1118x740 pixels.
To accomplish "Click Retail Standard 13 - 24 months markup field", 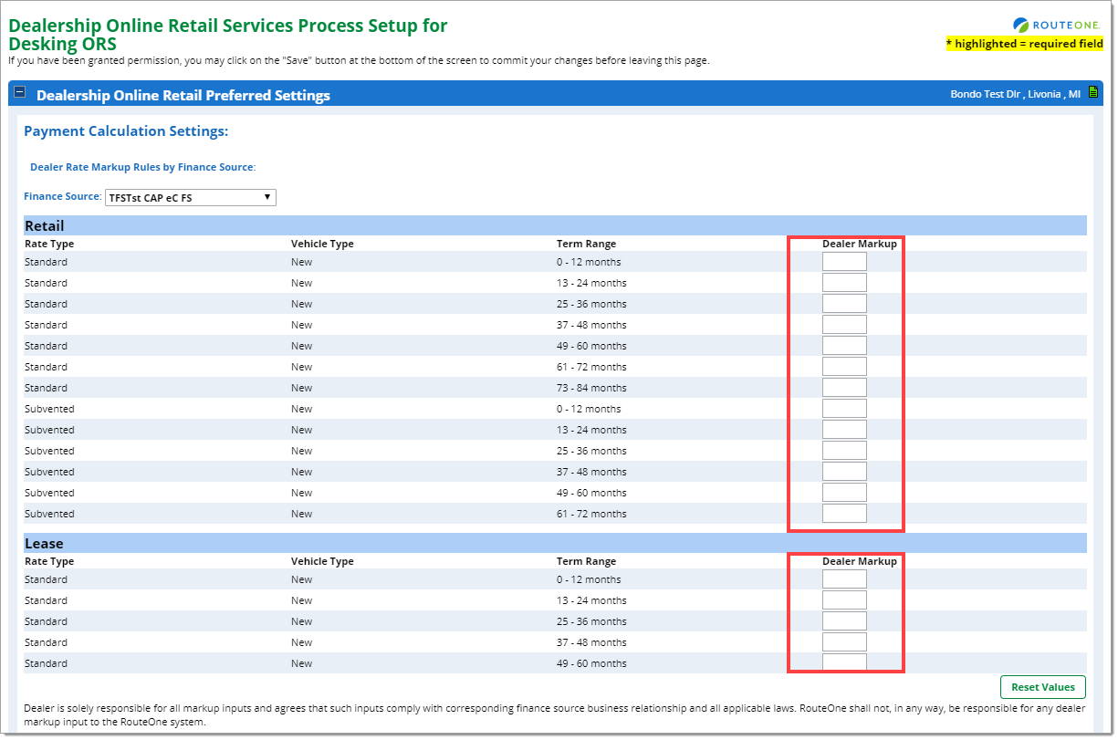I will point(844,283).
